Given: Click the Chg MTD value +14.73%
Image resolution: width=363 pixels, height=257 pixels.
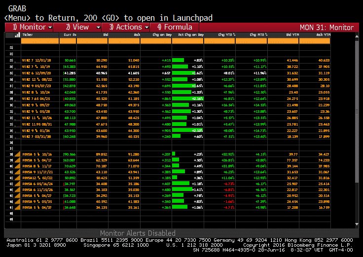Looking at the screenshot, I should 260,130.
